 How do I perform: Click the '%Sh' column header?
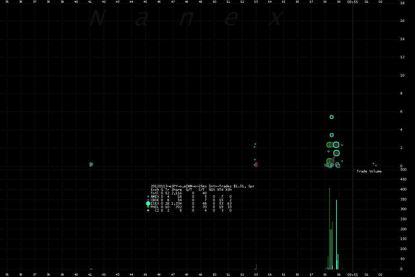tap(228, 189)
